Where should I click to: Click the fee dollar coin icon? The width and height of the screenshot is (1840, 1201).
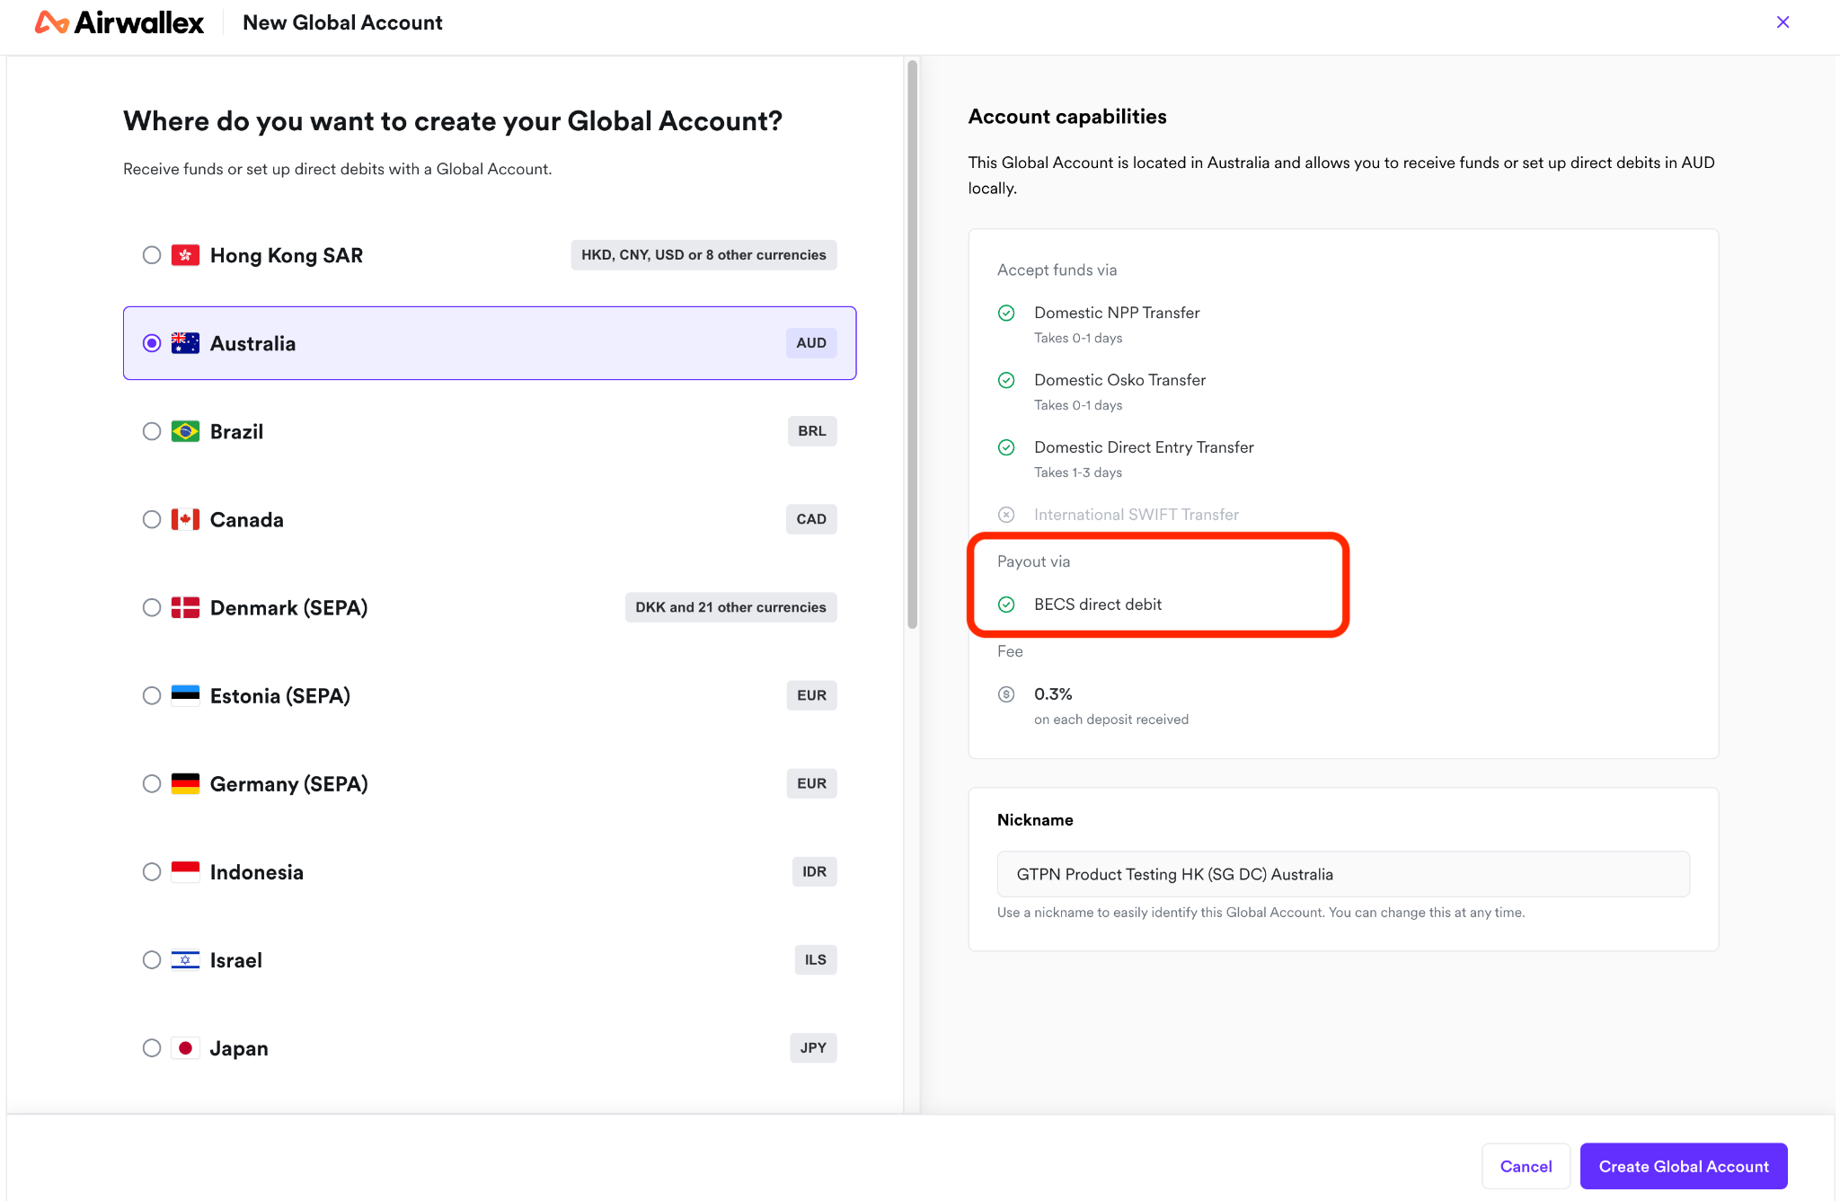pyautogui.click(x=1006, y=694)
